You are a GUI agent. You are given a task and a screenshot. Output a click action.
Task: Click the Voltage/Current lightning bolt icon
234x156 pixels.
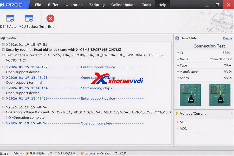[x=177, y=114]
